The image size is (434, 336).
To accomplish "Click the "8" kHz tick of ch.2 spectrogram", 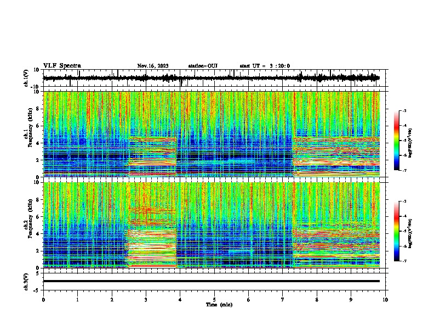I will pos(38,200).
